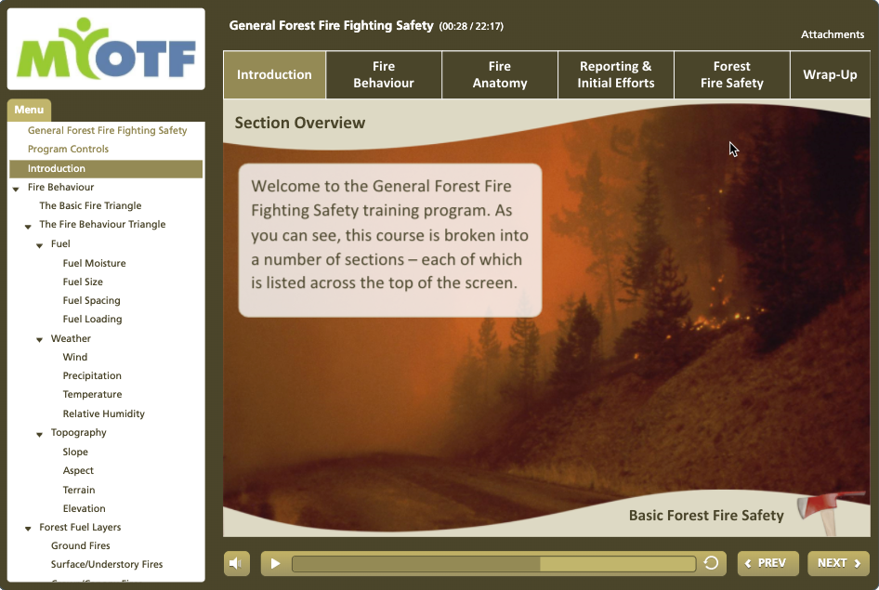Viewport: 879px width, 590px height.
Task: Collapse The Fire Behaviour Triangle section
Action: tap(28, 227)
